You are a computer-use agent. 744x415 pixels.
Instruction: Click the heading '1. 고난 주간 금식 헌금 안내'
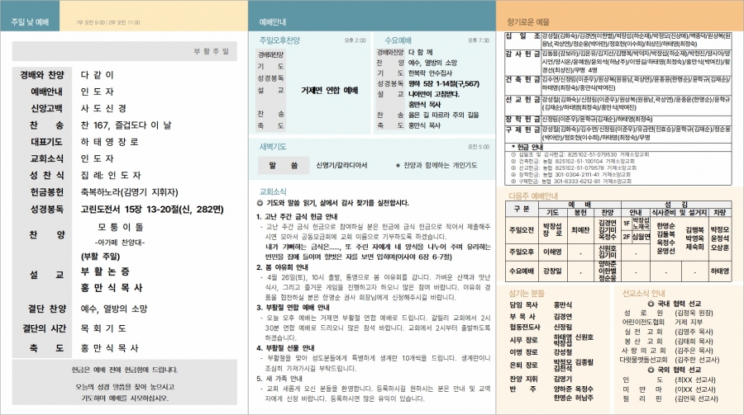[x=297, y=217]
